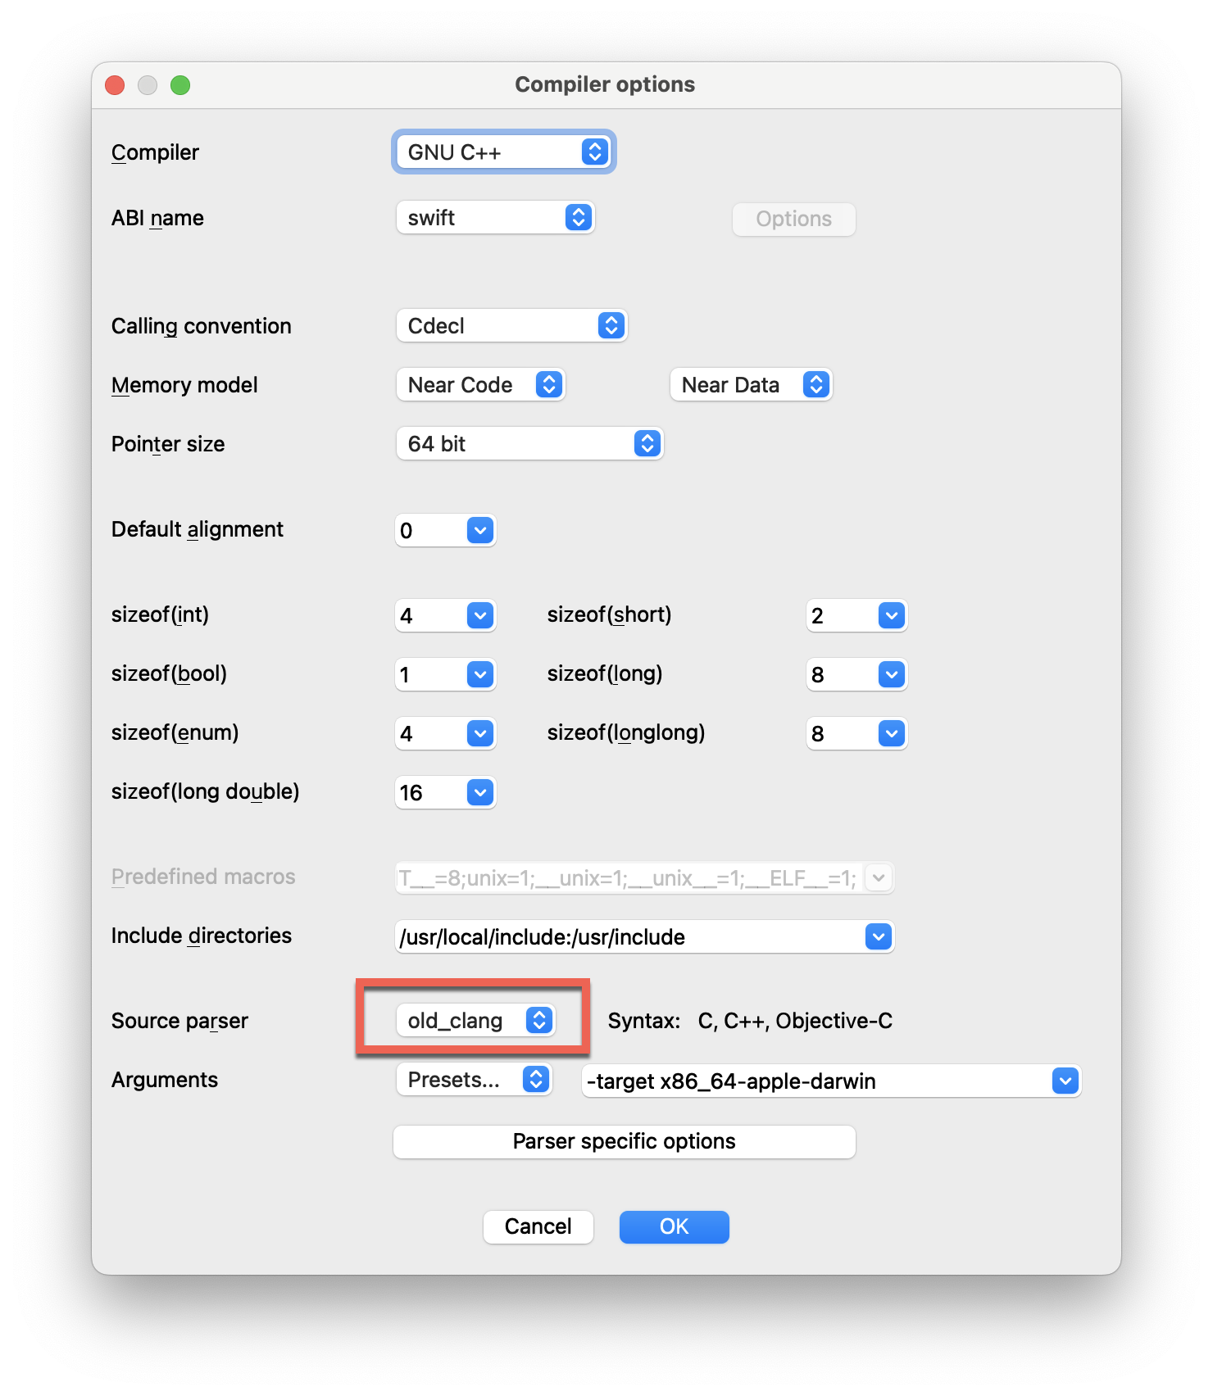
Task: Expand the sizeof(int) combo arrow
Action: click(480, 615)
